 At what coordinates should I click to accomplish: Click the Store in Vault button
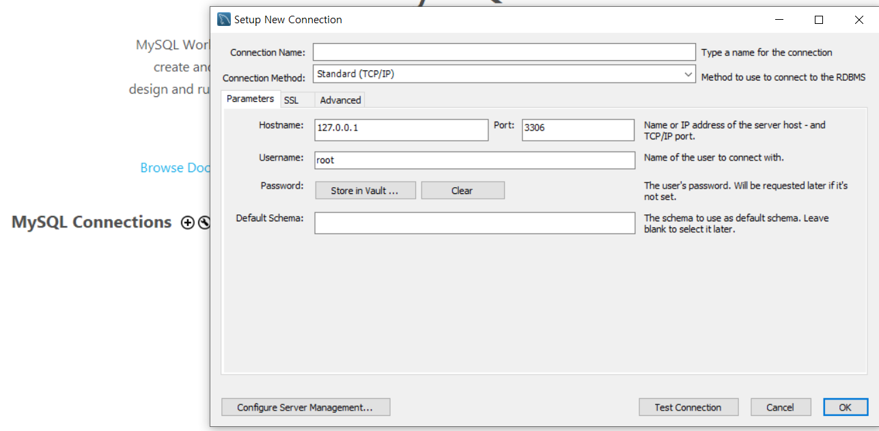(365, 191)
